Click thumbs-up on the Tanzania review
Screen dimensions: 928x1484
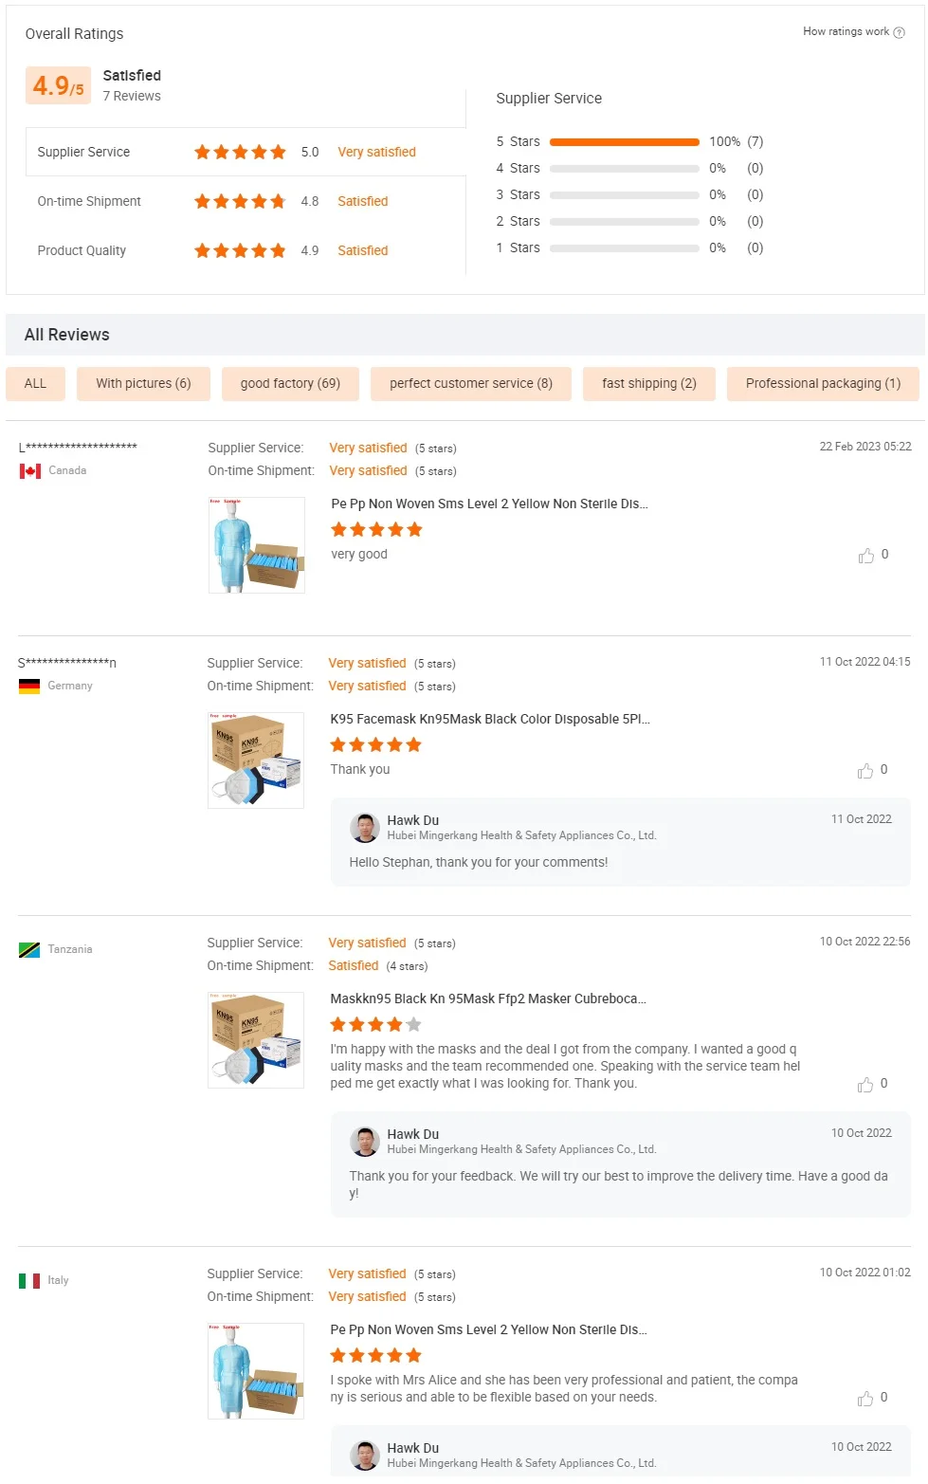(x=864, y=1085)
